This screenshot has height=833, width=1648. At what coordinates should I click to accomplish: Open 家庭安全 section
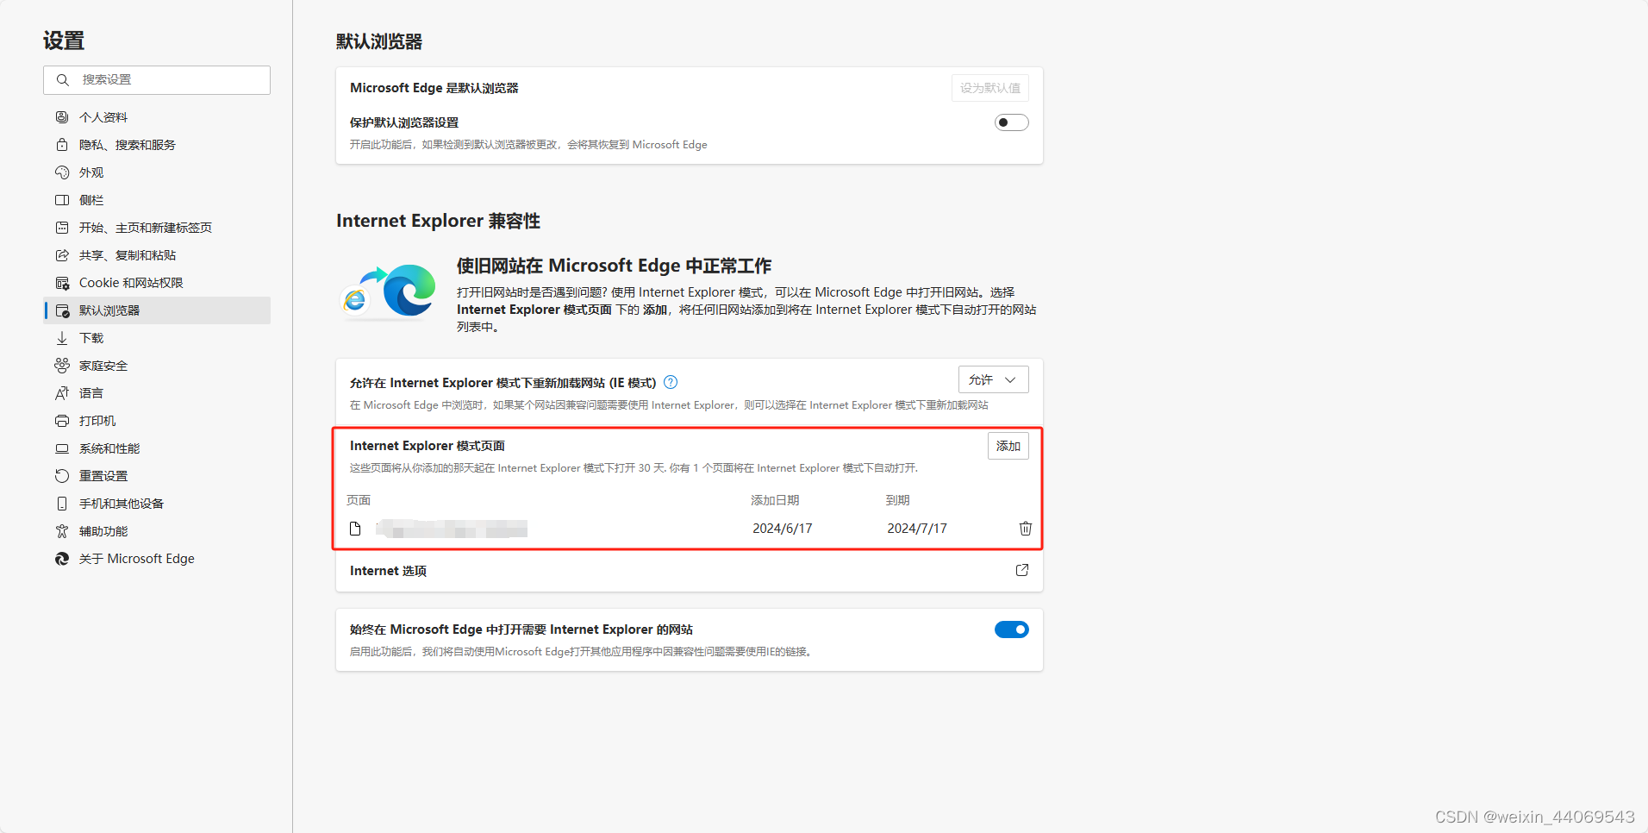[157, 366]
